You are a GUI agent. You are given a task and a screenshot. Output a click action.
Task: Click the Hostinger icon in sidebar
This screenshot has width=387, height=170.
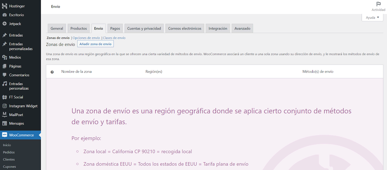tap(5, 6)
